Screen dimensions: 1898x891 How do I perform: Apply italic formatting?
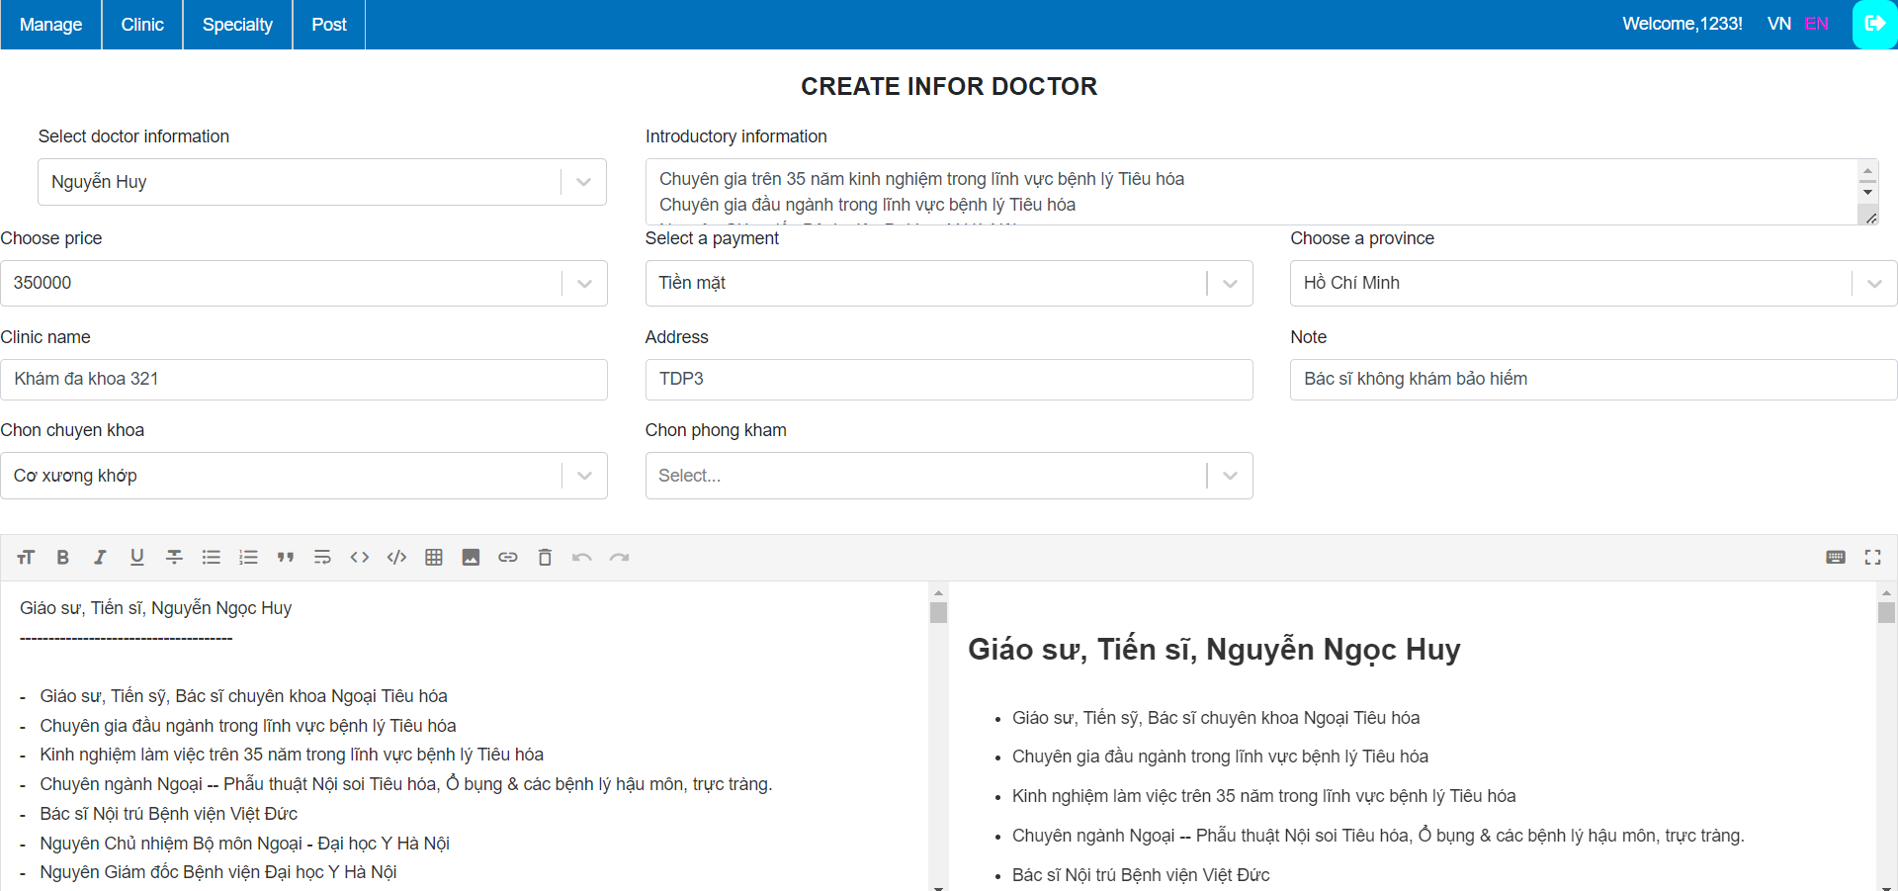pos(100,557)
